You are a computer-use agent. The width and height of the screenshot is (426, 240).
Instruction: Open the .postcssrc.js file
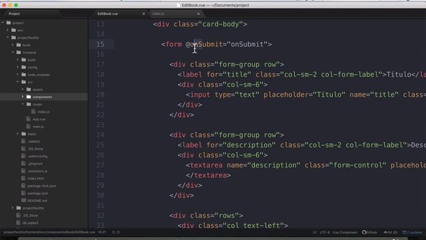pos(37,171)
